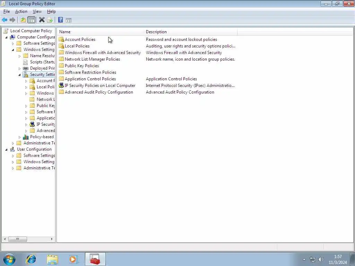Collapse the Security Settings tree node
This screenshot has width=355, height=266.
19,75
